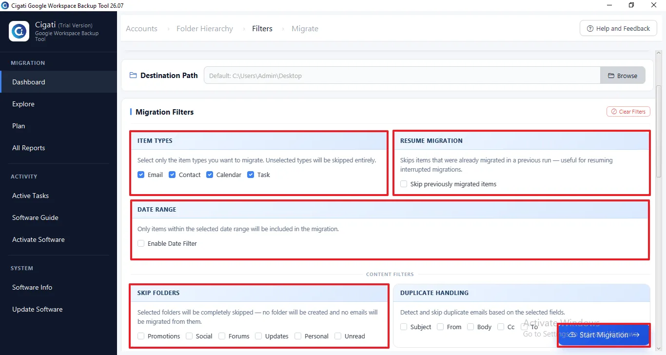666x355 pixels.
Task: Click the Cigati logo icon in sidebar
Action: pyautogui.click(x=20, y=31)
